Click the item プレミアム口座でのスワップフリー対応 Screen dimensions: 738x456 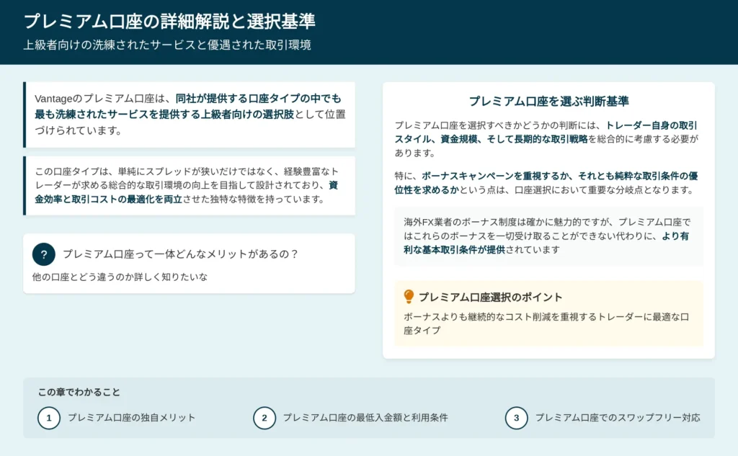coord(618,418)
